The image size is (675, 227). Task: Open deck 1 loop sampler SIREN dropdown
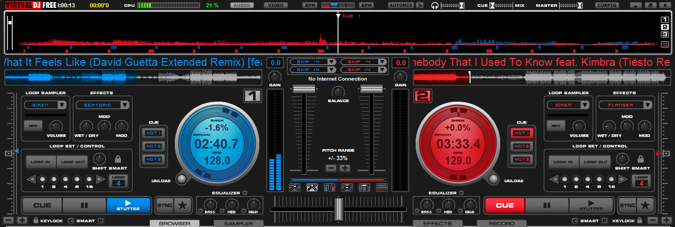46,105
